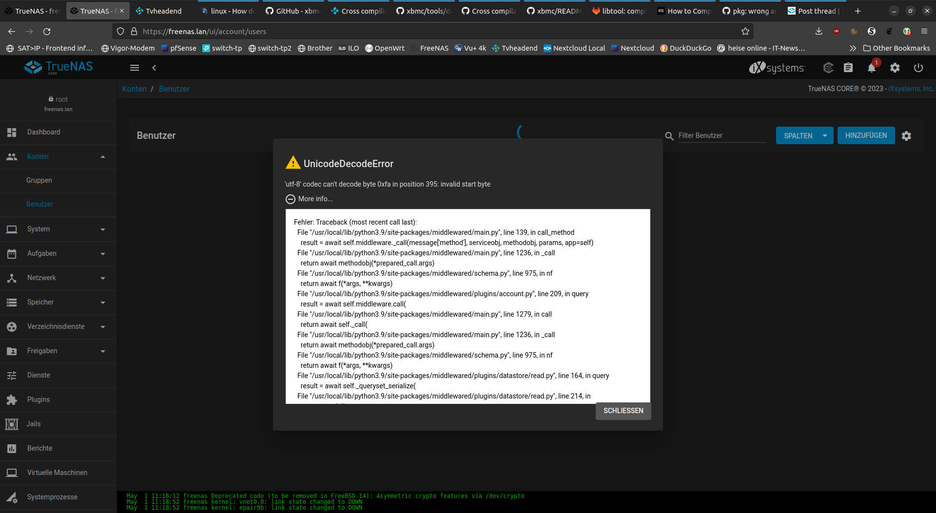Click the Konten breadcrumb link
This screenshot has width=936, height=513.
(x=134, y=89)
